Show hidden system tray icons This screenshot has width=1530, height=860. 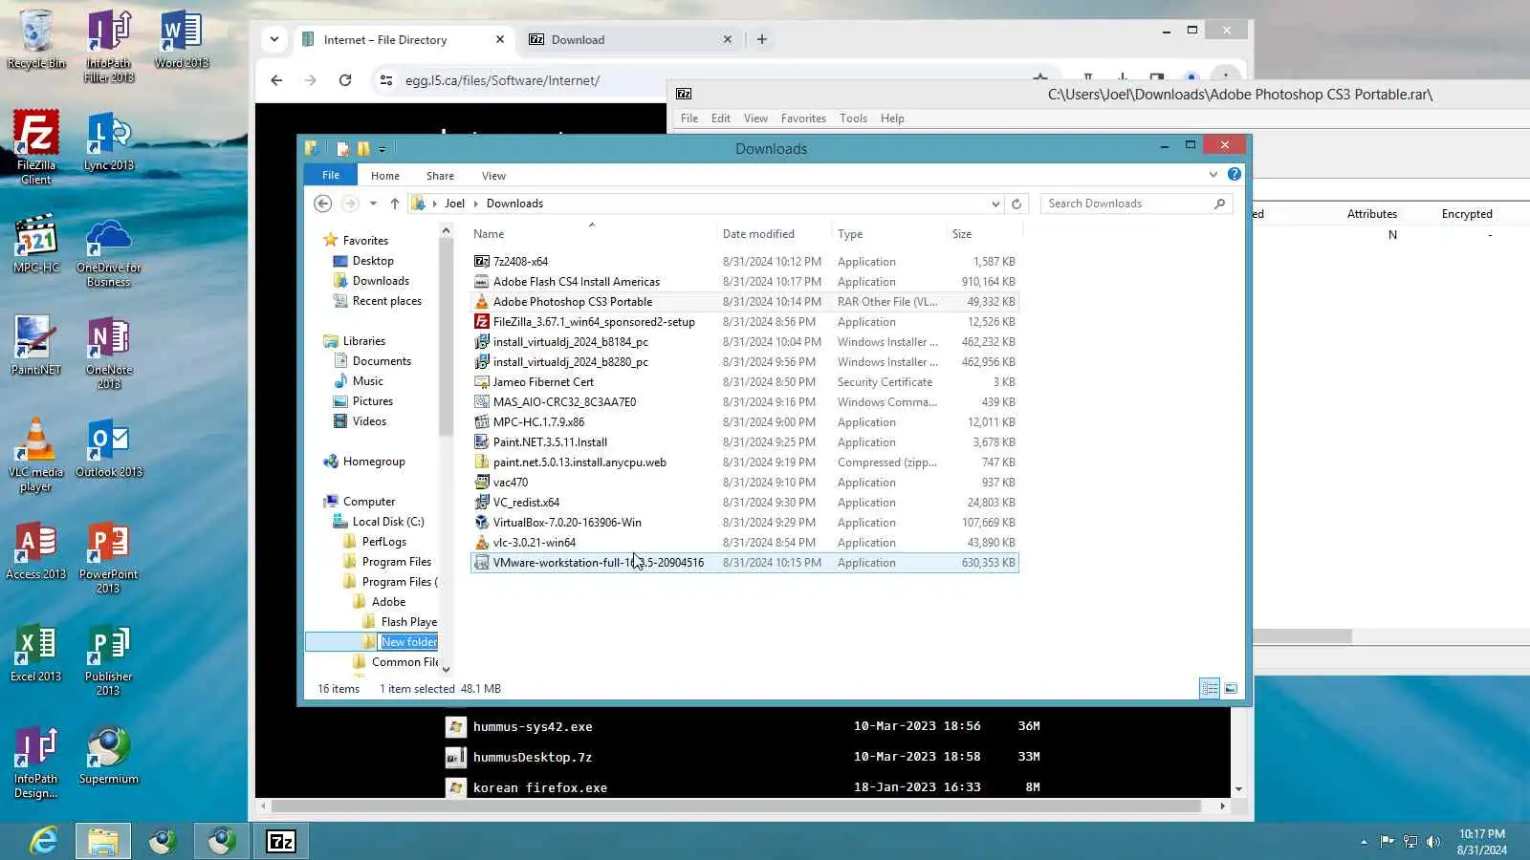coord(1364,842)
